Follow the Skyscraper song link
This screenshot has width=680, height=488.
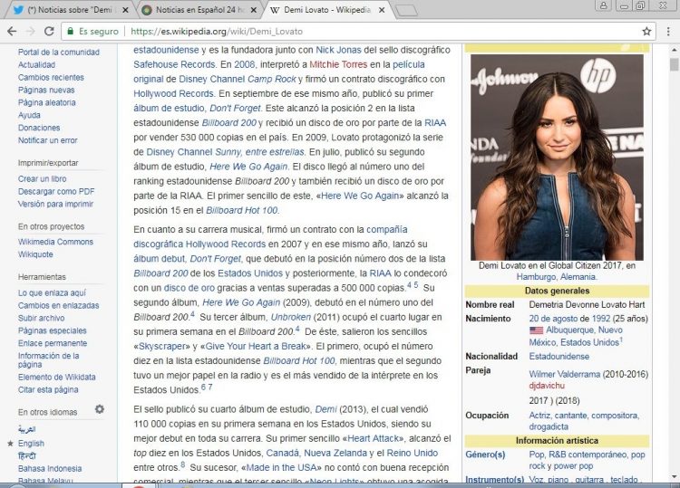161,346
